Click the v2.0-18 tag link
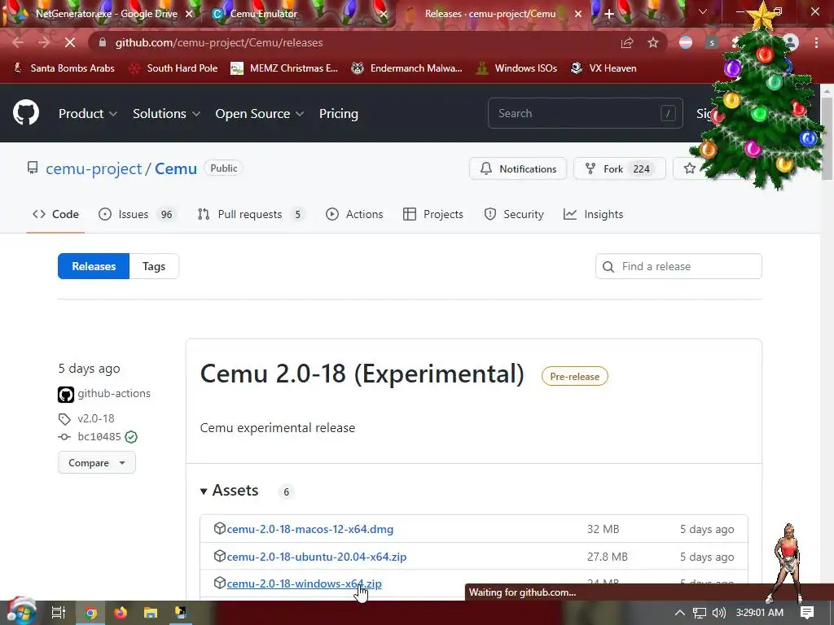Viewport: 834px width, 625px height. pos(96,418)
